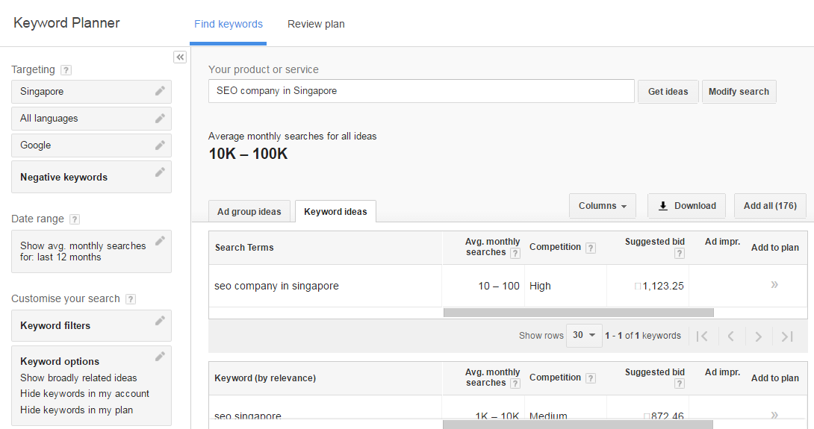Click the '1 - 1 of 1 keywords' text

[x=643, y=336]
